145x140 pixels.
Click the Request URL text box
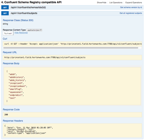click(72, 57)
